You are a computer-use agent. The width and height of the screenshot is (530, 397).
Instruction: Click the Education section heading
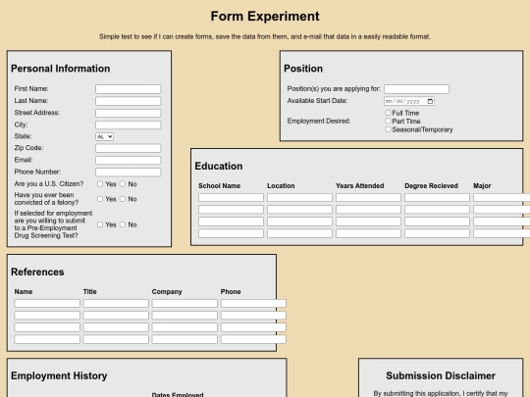[x=219, y=166]
